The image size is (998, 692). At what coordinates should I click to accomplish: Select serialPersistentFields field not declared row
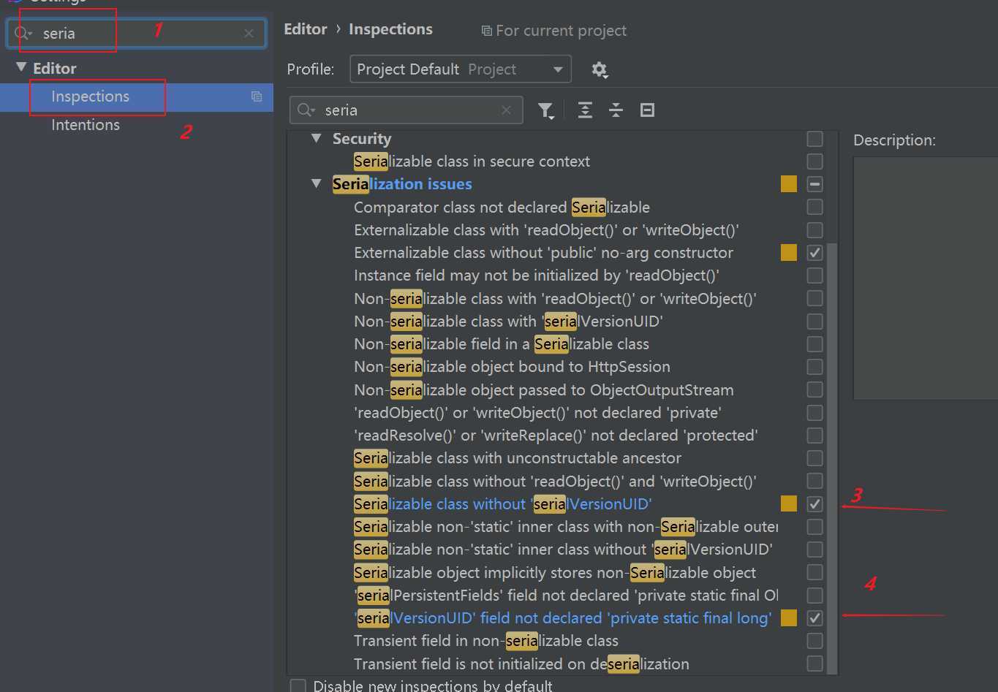pyautogui.click(x=566, y=596)
